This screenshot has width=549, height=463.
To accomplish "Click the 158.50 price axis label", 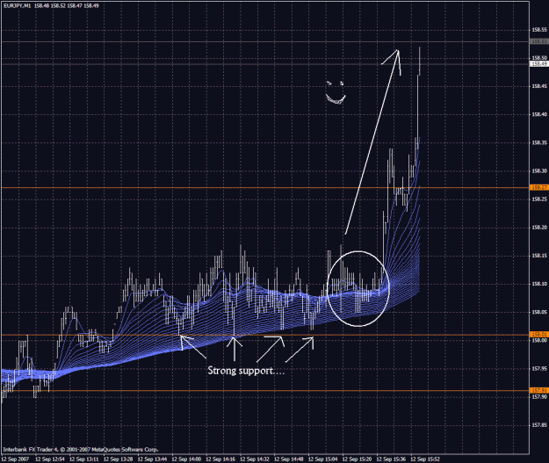I will pyautogui.click(x=539, y=58).
